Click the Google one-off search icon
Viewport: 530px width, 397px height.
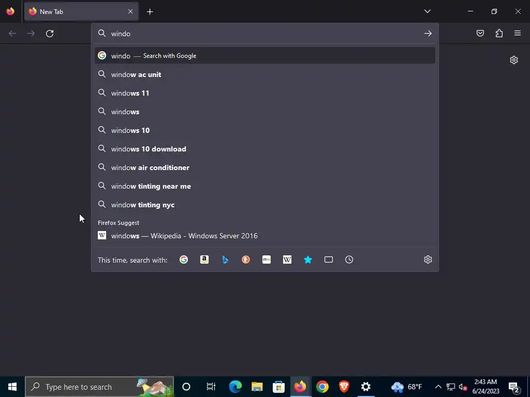point(184,259)
